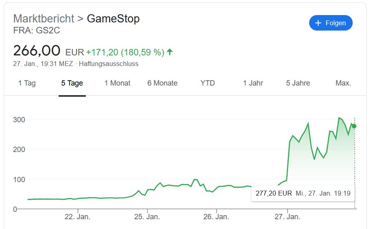The width and height of the screenshot is (371, 229).
Task: Open the Marktbericht breadcrumb link
Action: (x=44, y=19)
